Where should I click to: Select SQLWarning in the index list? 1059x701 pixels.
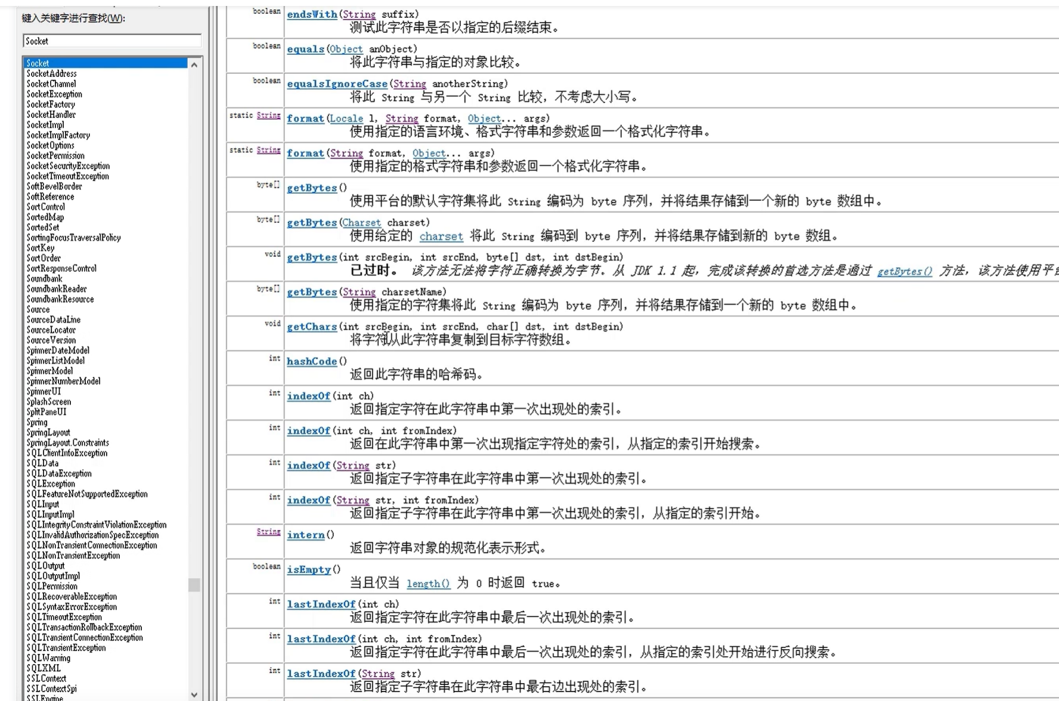coord(48,658)
